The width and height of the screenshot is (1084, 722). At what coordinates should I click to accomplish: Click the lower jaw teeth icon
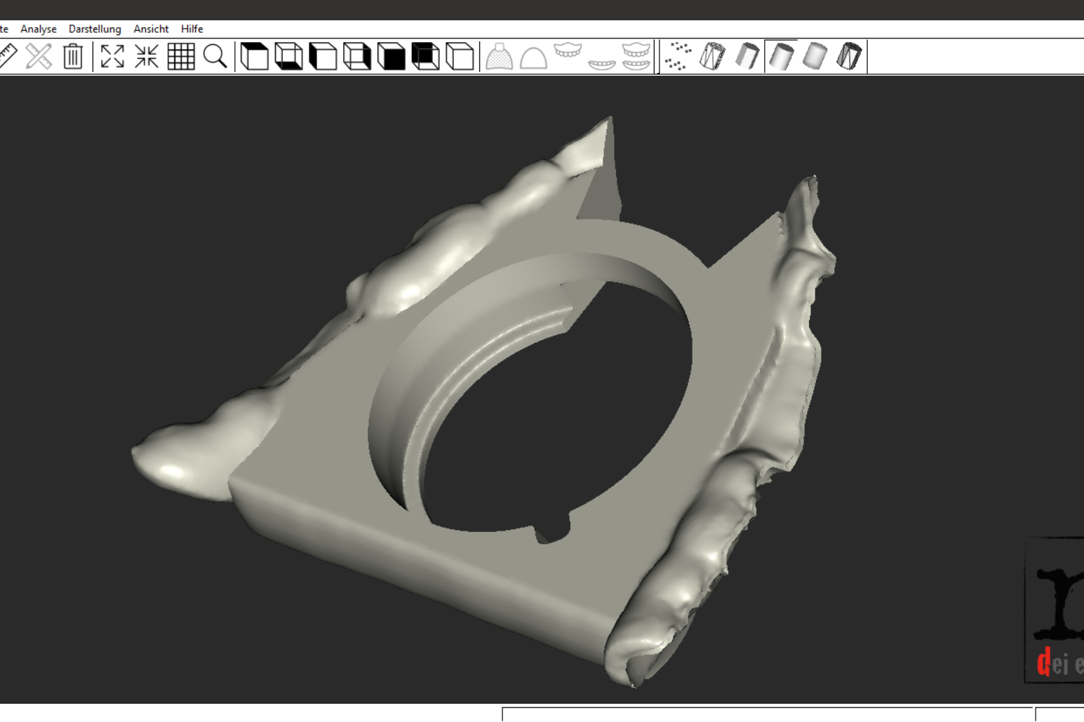(602, 63)
